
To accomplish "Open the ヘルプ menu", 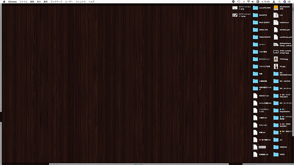I will (x=92, y=2).
